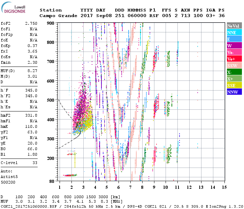Click the Sep08 date in header
Image resolution: width=244 pixels, height=209 pixels.
[x=104, y=16]
